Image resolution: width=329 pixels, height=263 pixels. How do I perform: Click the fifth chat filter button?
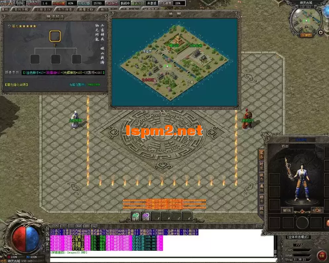coord(87,226)
